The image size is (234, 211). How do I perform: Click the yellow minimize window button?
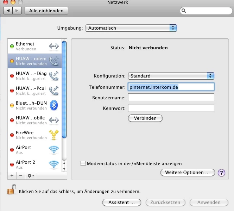coord(13,2)
